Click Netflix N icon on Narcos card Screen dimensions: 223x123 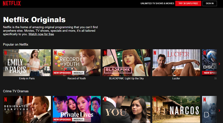point(155,99)
